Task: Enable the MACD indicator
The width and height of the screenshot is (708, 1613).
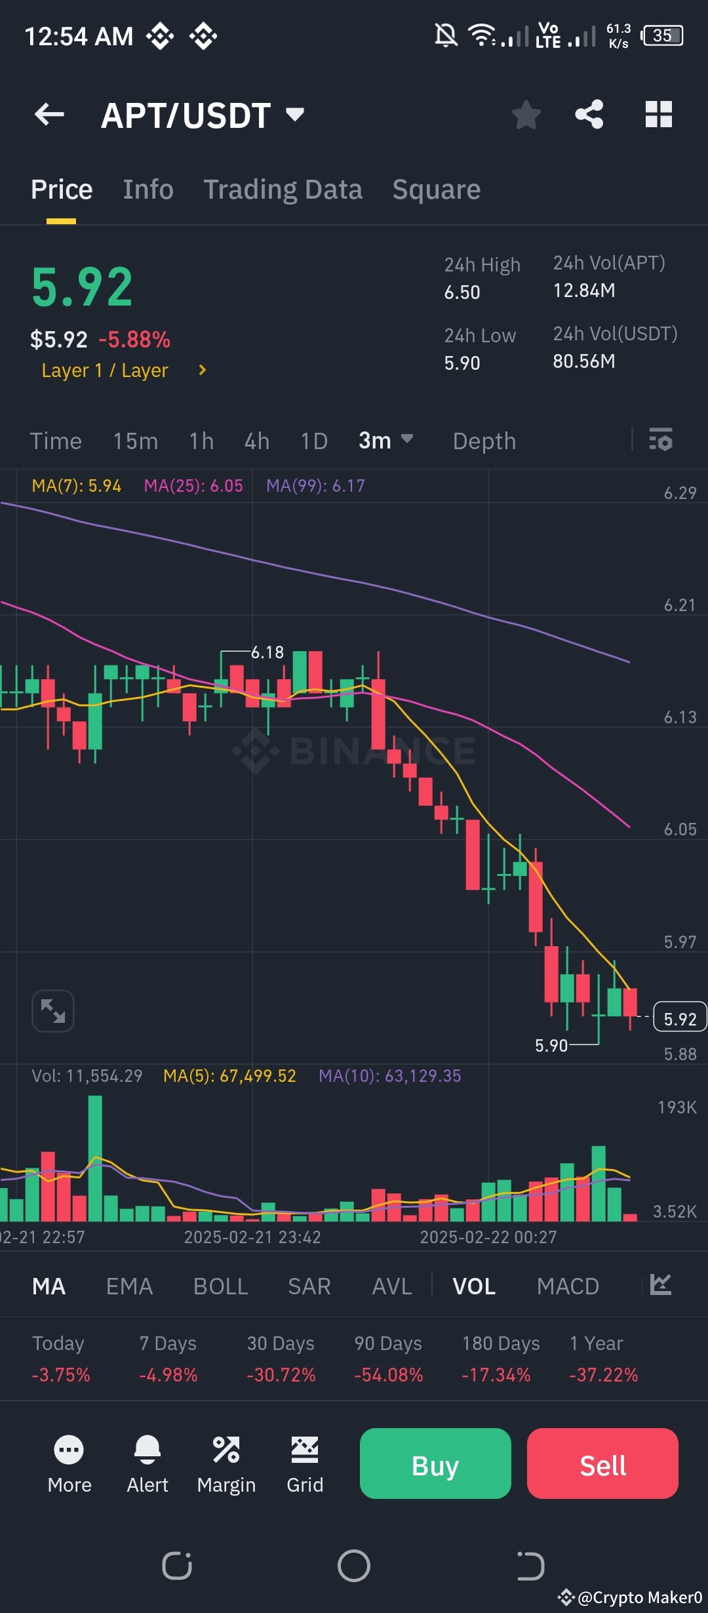Action: point(568,1286)
